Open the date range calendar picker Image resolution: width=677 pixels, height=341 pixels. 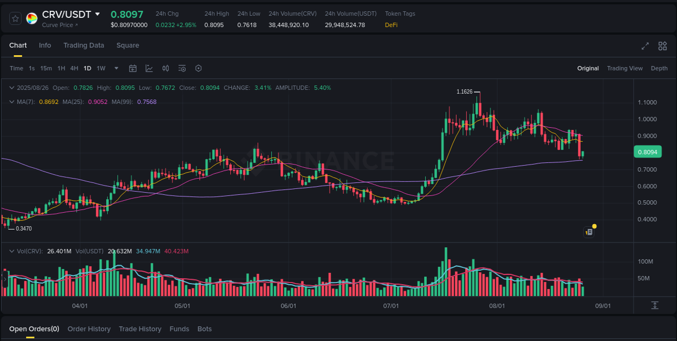pyautogui.click(x=133, y=68)
